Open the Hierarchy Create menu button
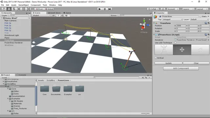This screenshot has width=210, height=118. [x=5, y=15]
